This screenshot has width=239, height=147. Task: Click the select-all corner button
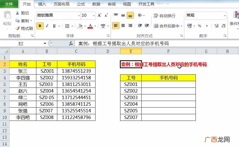point(5,51)
